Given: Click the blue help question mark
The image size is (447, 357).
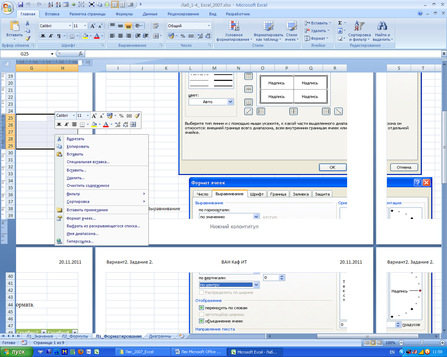Looking at the screenshot, I should click(420, 14).
